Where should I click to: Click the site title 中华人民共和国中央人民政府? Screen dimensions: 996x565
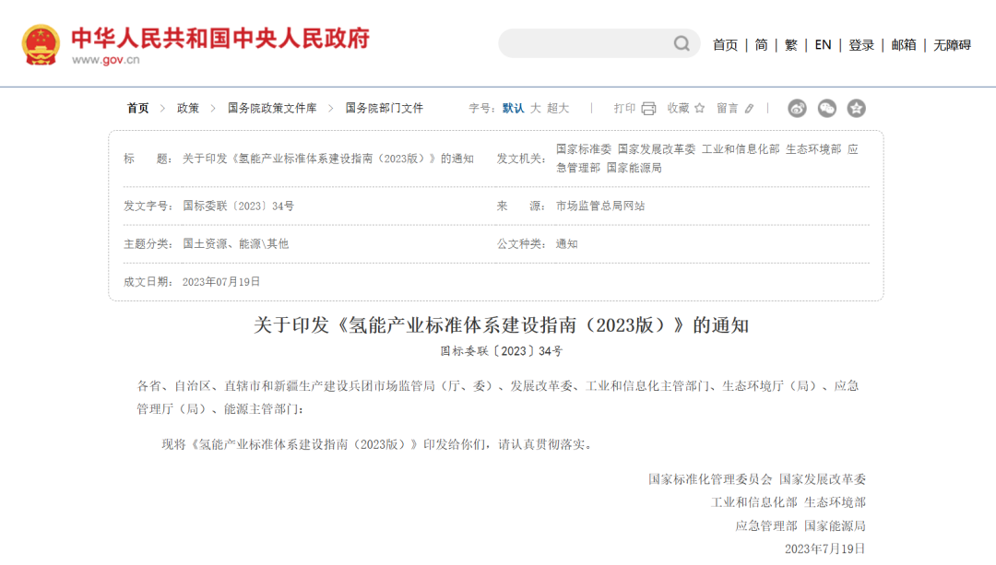[220, 38]
